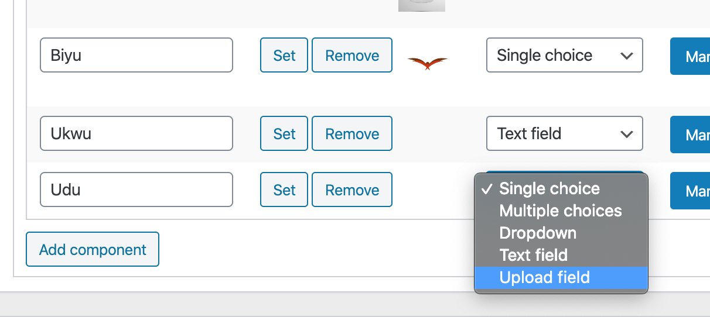Viewport: 710px width, 317px height.
Task: Click Set button for Udu
Action: (x=284, y=189)
